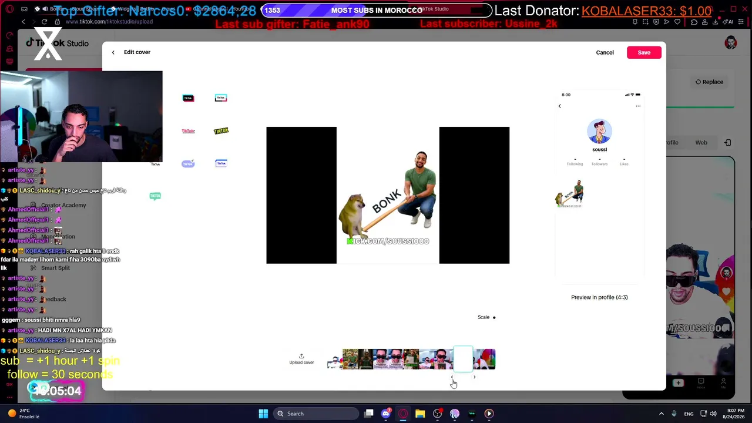Screen dimensions: 752x423
Task: Open Opera browser from the taskbar
Action: click(403, 414)
